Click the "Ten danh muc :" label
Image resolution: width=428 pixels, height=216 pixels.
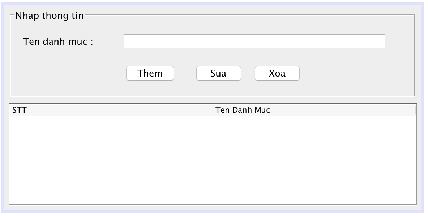(58, 42)
